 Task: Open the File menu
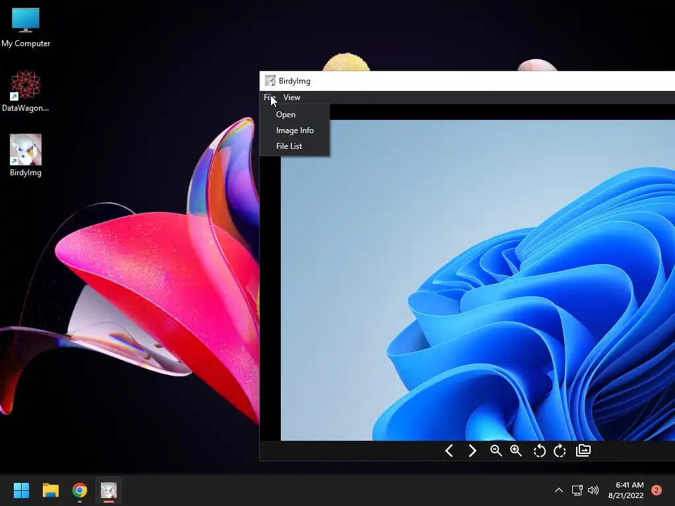(x=270, y=98)
